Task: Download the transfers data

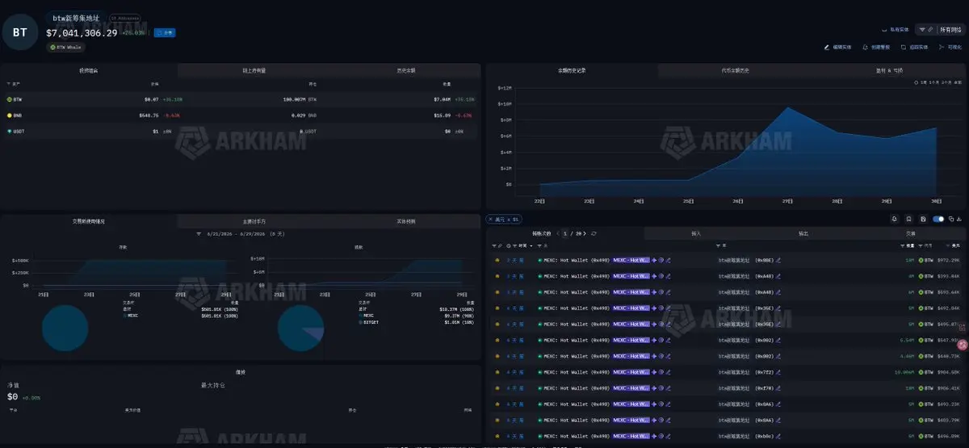Action: click(x=960, y=219)
